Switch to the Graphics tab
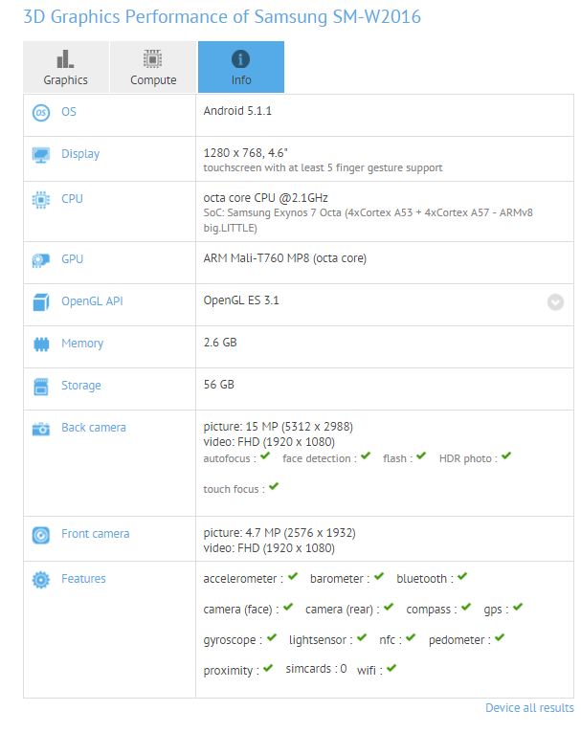Image resolution: width=581 pixels, height=733 pixels. pos(65,67)
